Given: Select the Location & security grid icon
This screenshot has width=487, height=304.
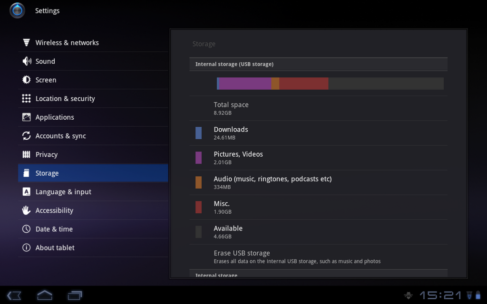Looking at the screenshot, I should [x=27, y=98].
